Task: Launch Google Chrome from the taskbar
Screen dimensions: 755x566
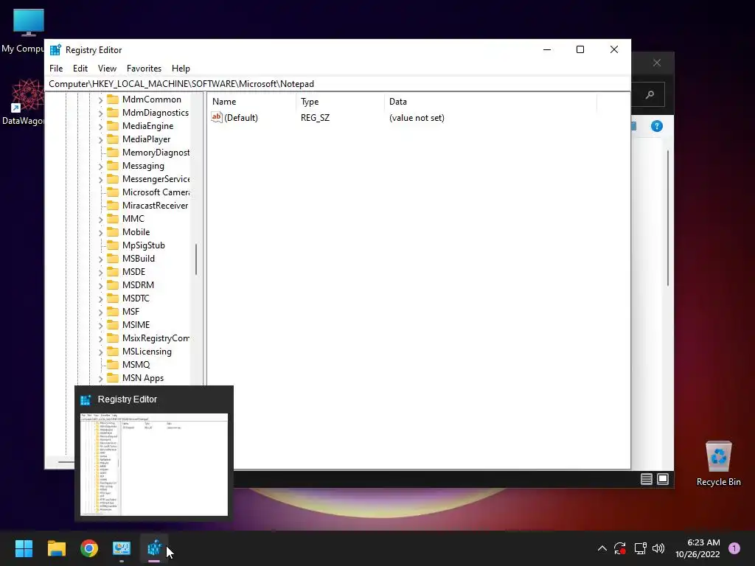Action: [89, 548]
